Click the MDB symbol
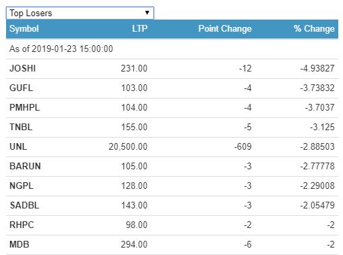Image resolution: width=343 pixels, height=255 pixels. click(x=20, y=244)
